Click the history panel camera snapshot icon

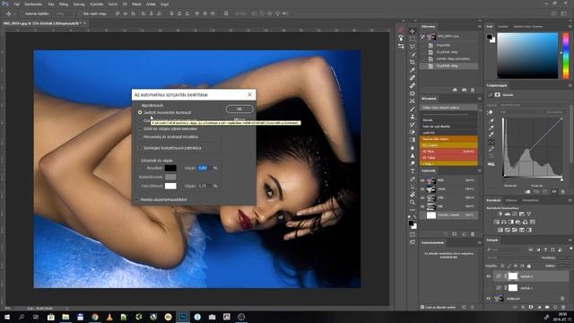tap(464, 90)
